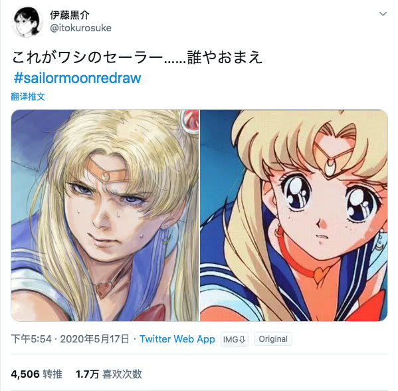Open the original anime screenshot image

click(294, 215)
